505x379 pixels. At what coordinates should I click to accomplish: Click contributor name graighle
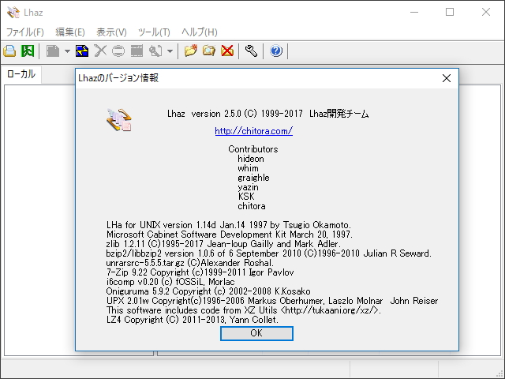coord(253,178)
